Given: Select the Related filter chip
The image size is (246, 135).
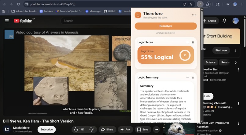Looking at the screenshot, I should [x=225, y=62].
